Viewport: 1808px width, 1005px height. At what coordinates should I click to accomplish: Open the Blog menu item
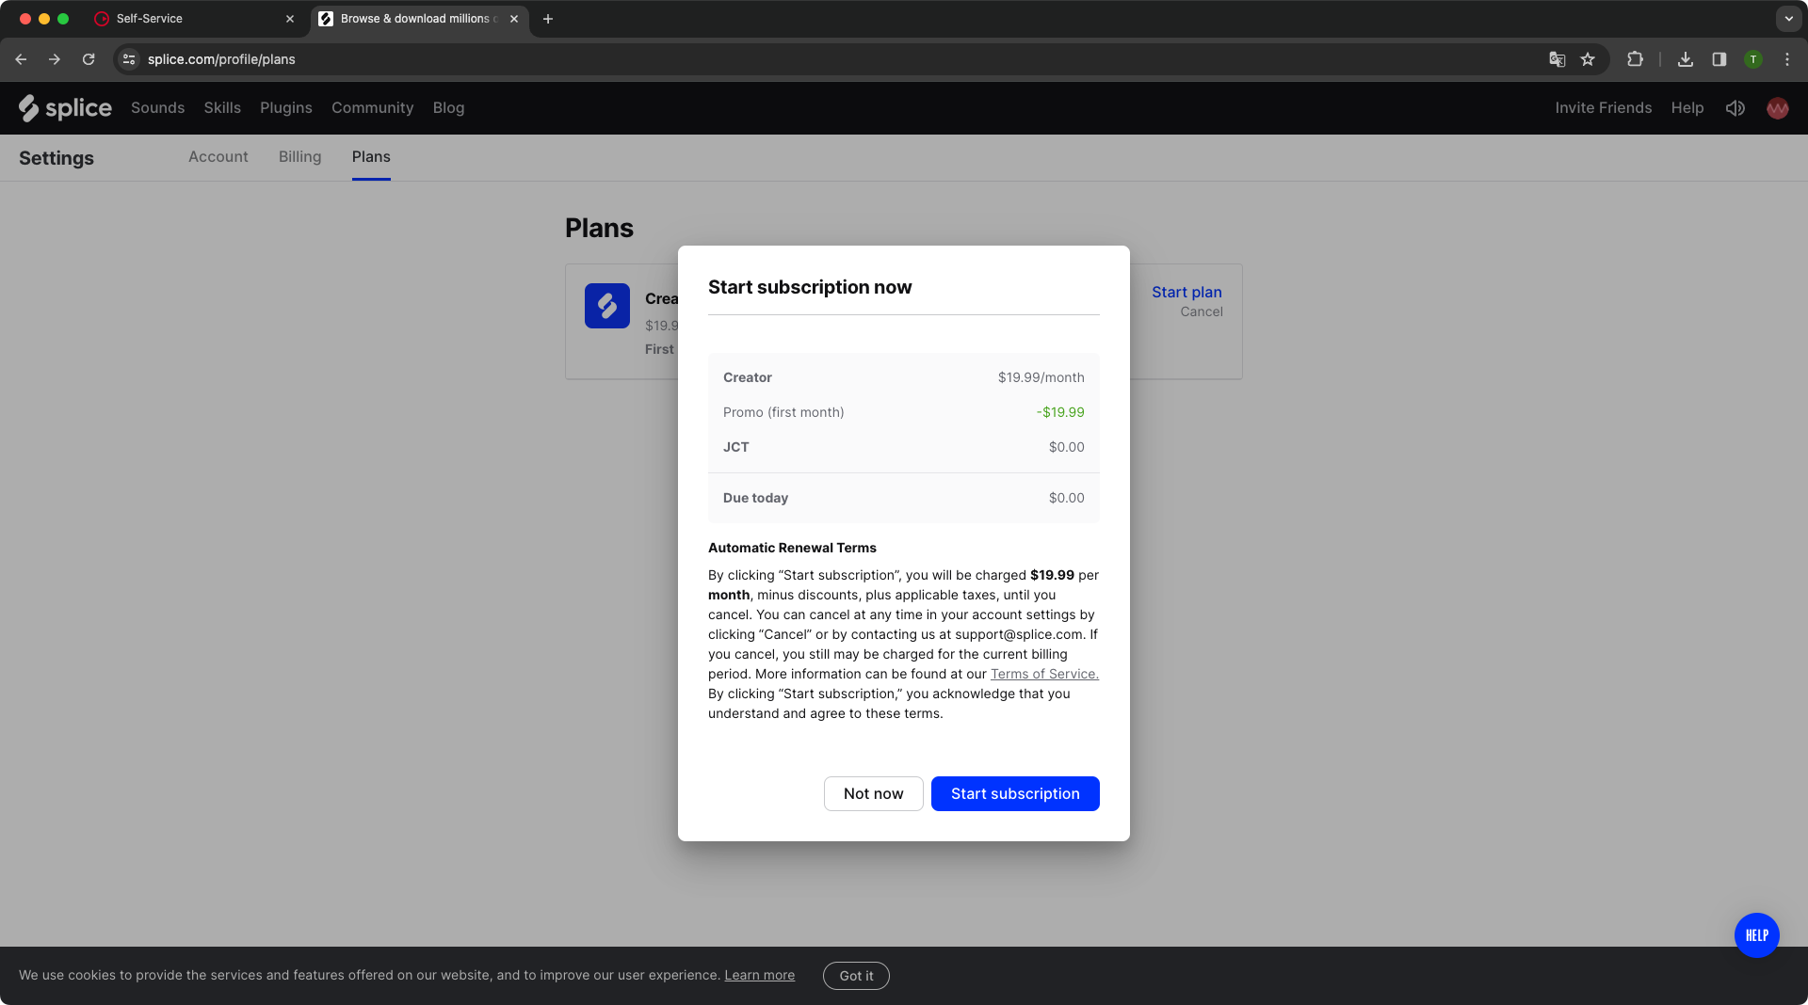pos(448,108)
